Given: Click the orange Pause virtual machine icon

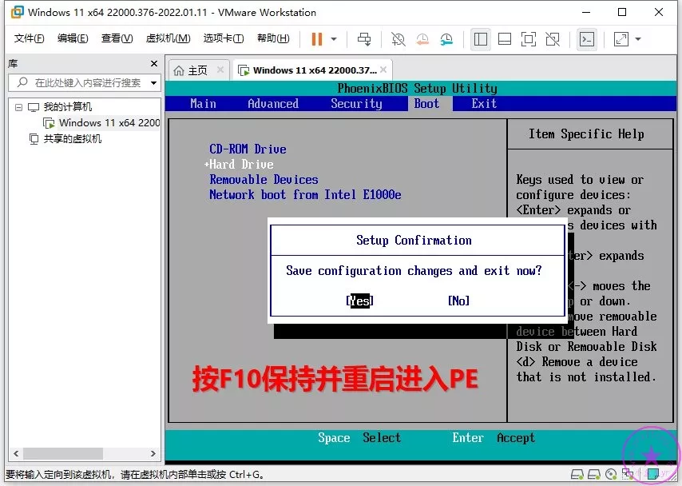Looking at the screenshot, I should point(317,39).
